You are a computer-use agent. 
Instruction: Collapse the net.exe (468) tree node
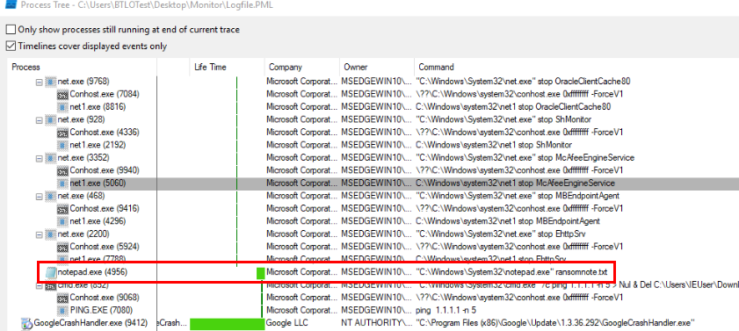click(40, 197)
